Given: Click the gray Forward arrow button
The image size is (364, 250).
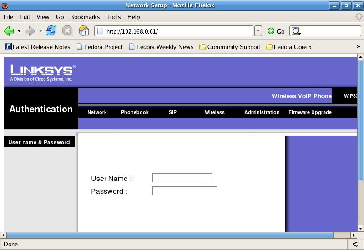Looking at the screenshot, I should [x=30, y=31].
